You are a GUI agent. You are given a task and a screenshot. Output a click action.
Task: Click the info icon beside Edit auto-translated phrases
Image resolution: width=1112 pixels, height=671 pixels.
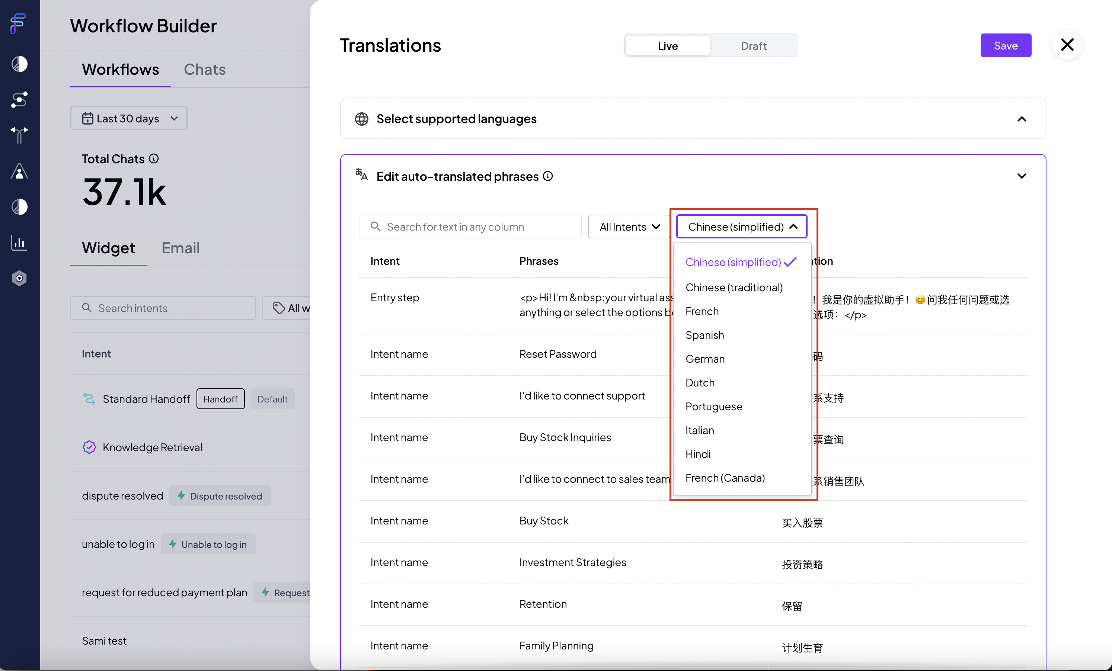pyautogui.click(x=548, y=176)
